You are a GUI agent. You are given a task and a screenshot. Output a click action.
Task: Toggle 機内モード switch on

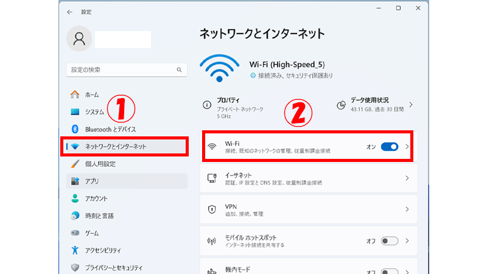390,272
